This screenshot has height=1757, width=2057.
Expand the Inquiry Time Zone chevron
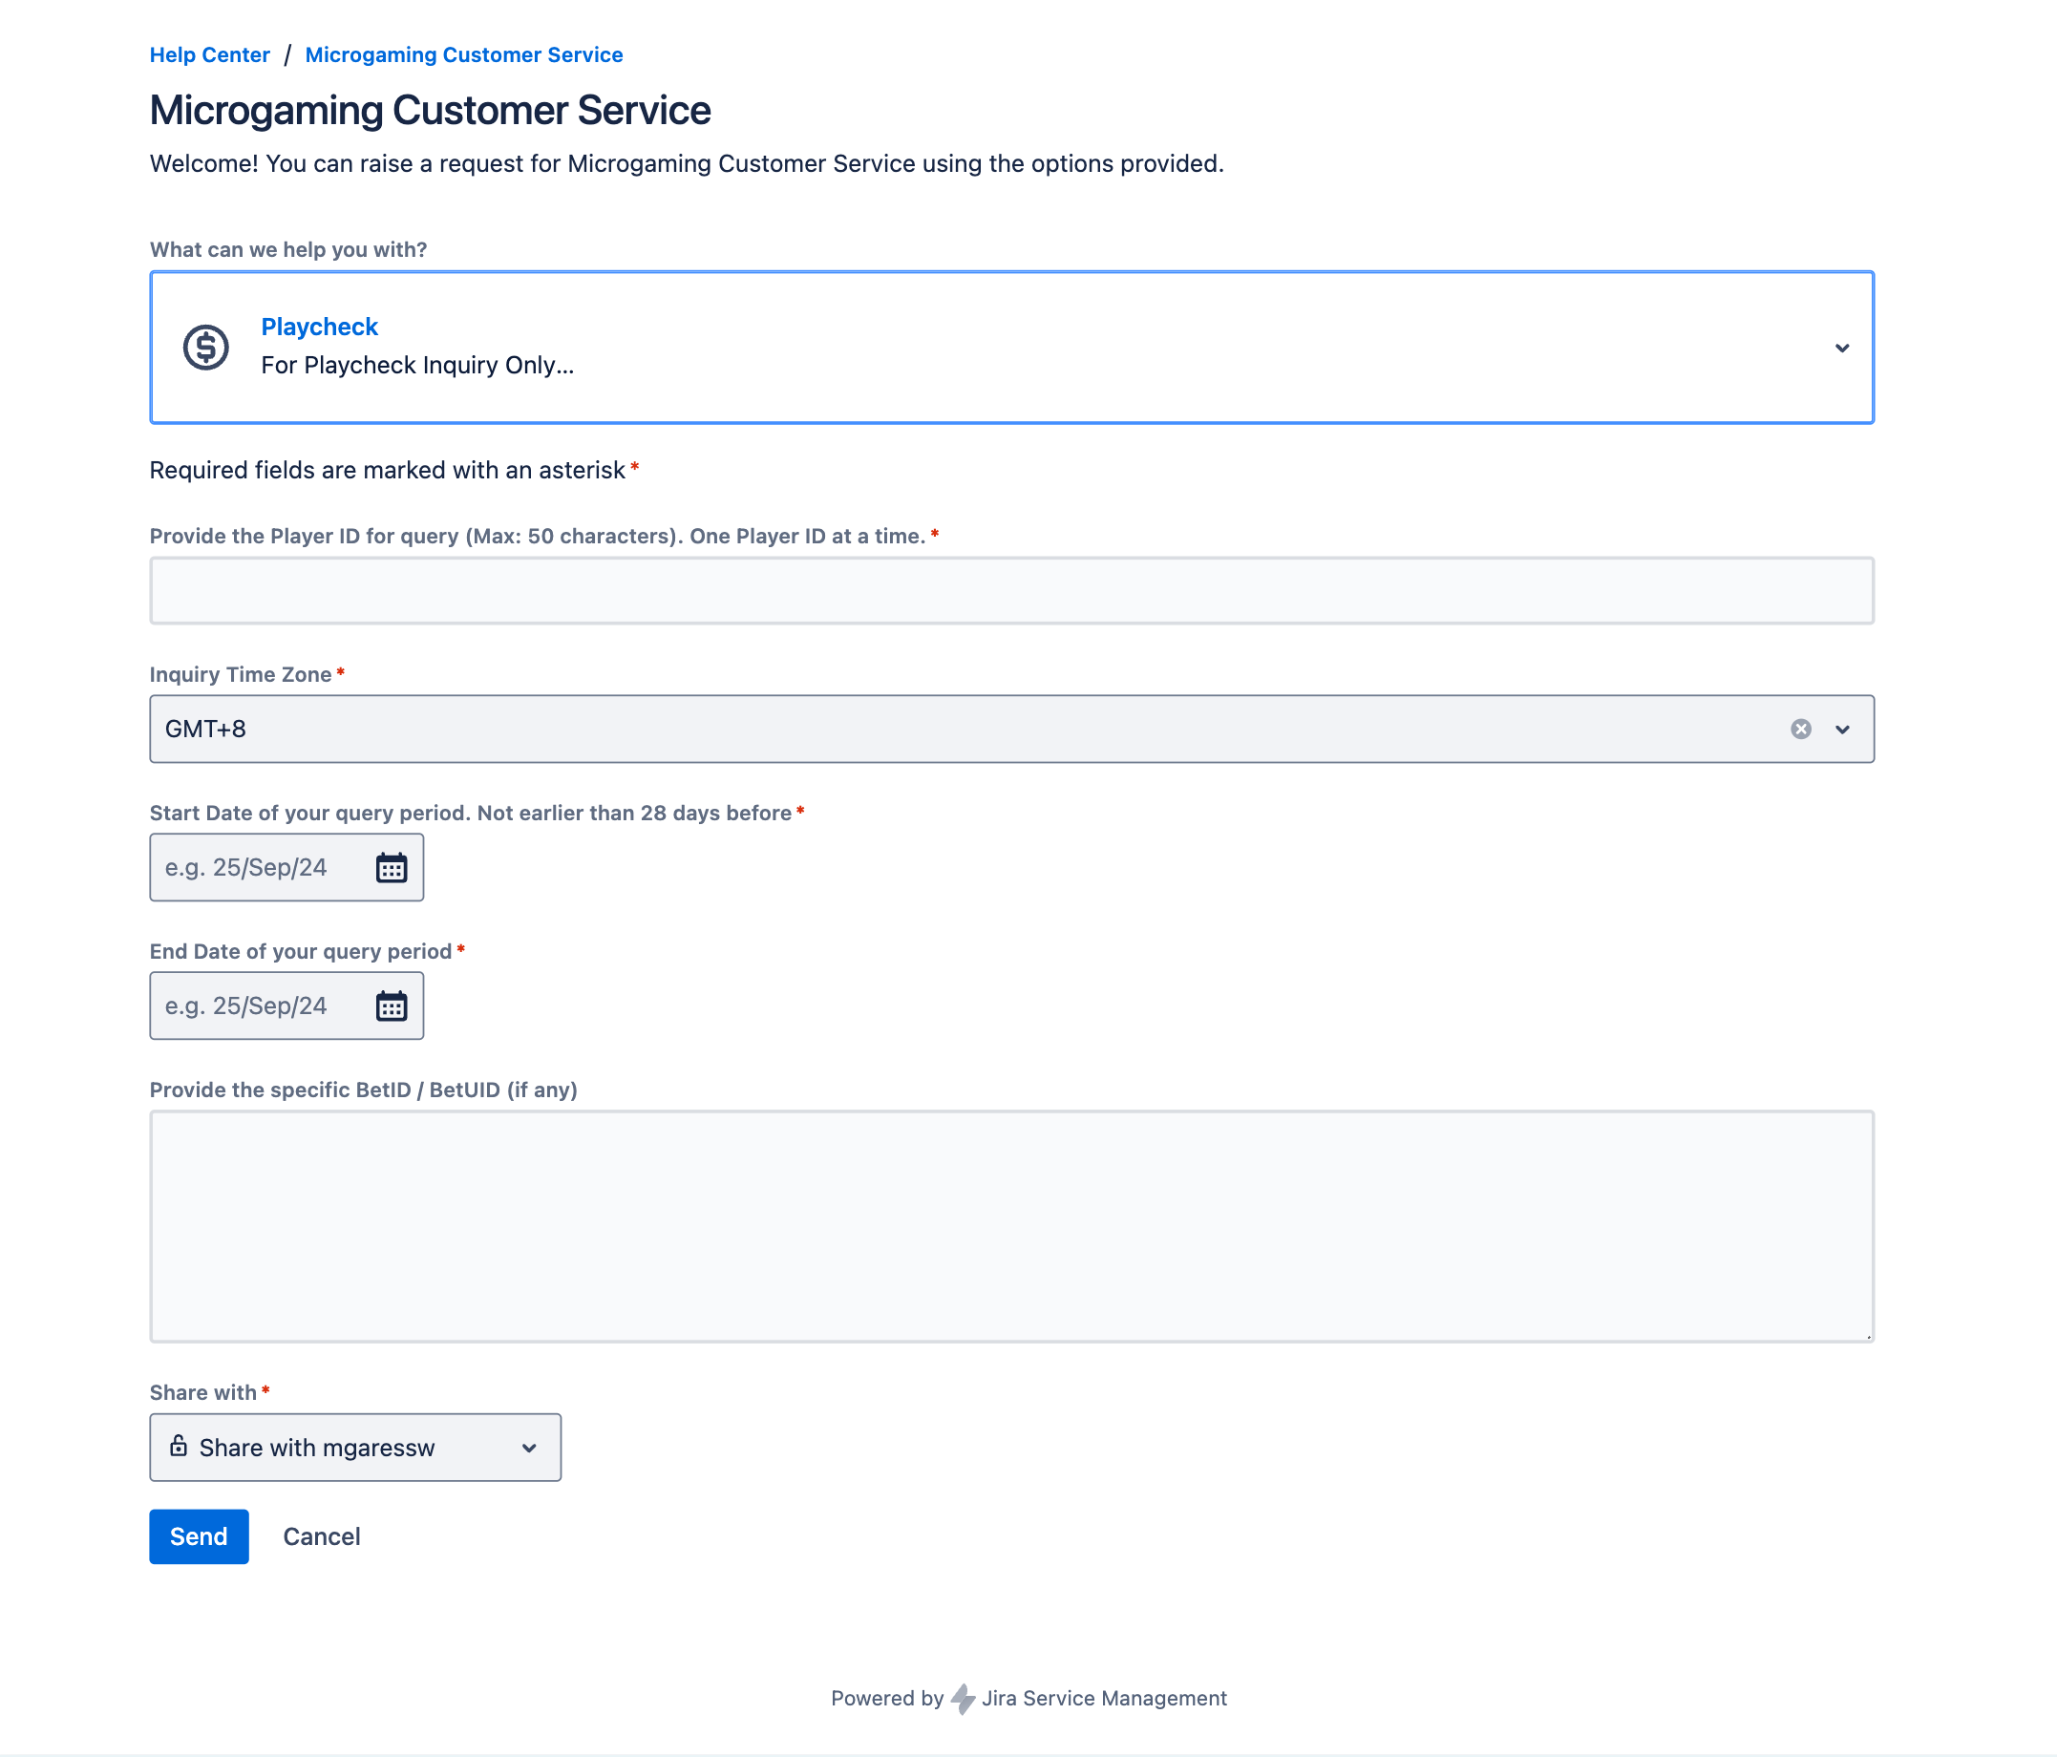click(1842, 730)
